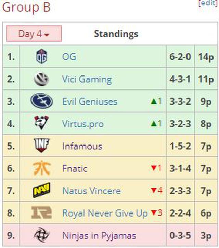Open the Ninjas in Pyjamas link

pos(99,235)
